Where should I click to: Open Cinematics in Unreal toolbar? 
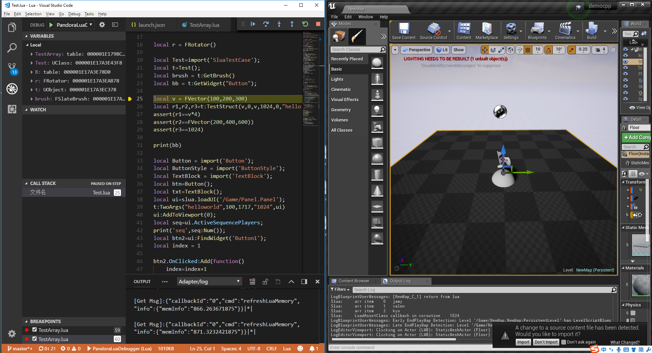tap(565, 31)
